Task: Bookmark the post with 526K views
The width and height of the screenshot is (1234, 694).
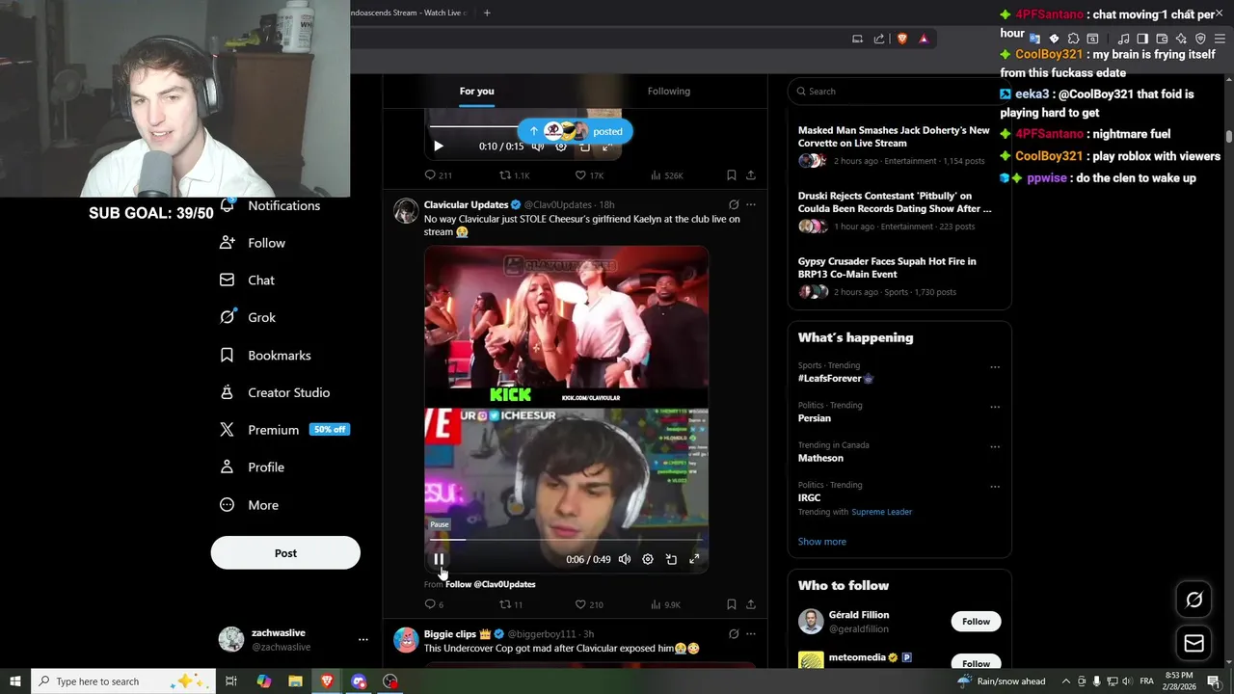Action: point(732,175)
